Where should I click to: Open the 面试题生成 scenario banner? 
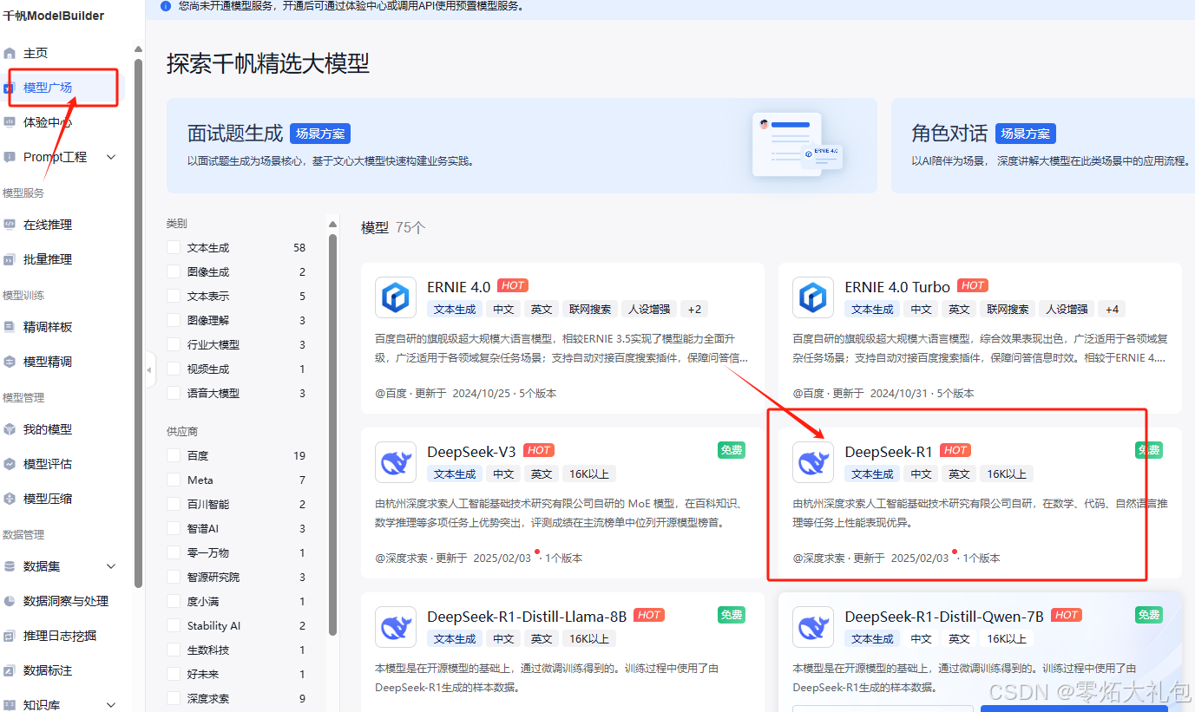click(522, 146)
